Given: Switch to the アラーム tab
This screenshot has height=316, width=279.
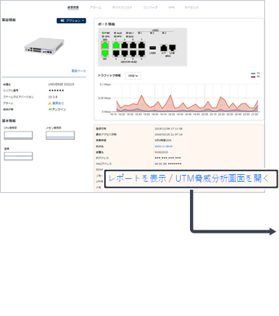Looking at the screenshot, I should coord(96,7).
